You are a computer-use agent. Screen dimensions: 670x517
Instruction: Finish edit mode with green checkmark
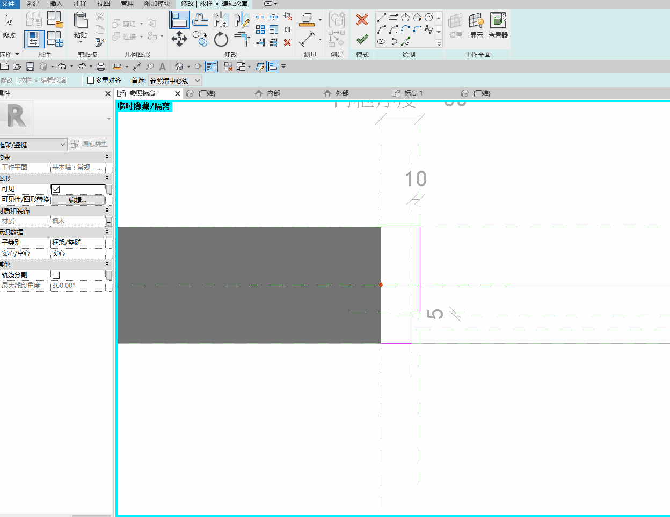(x=362, y=39)
